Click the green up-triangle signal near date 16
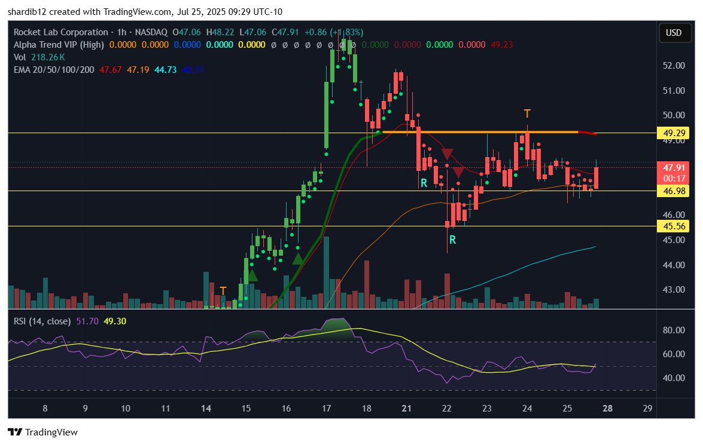703x445 pixels. [298, 259]
